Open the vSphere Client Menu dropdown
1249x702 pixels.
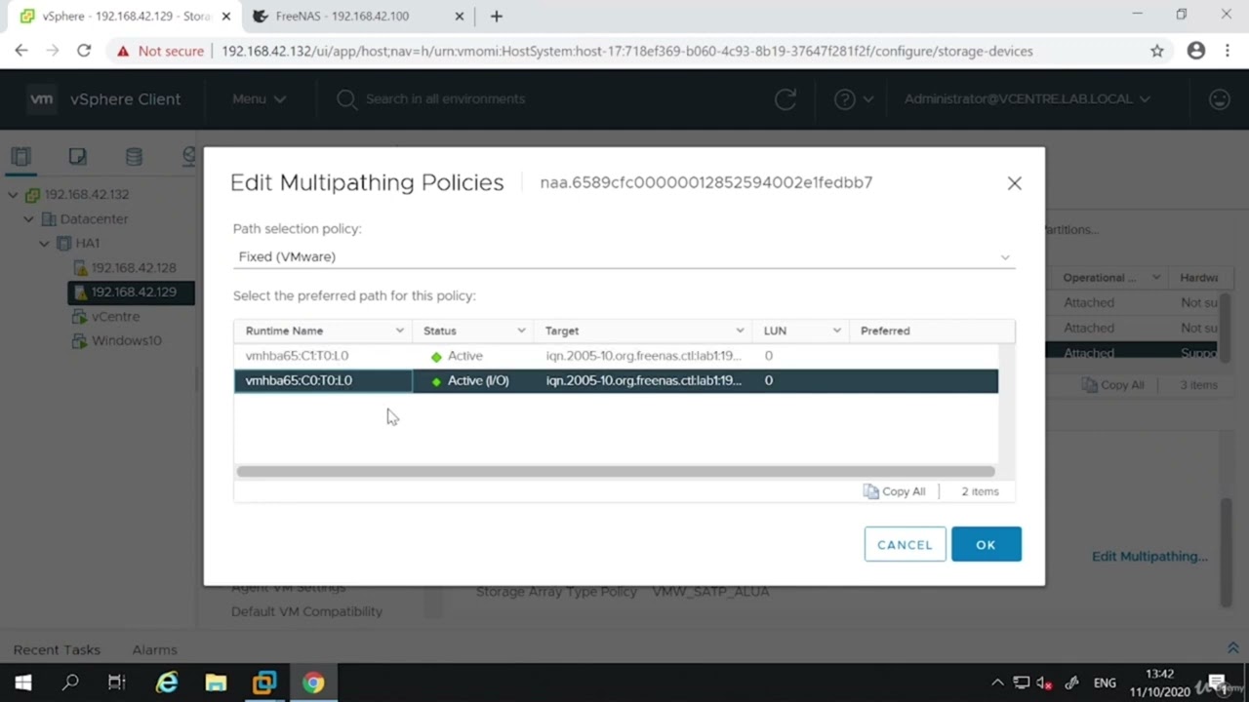[259, 98]
